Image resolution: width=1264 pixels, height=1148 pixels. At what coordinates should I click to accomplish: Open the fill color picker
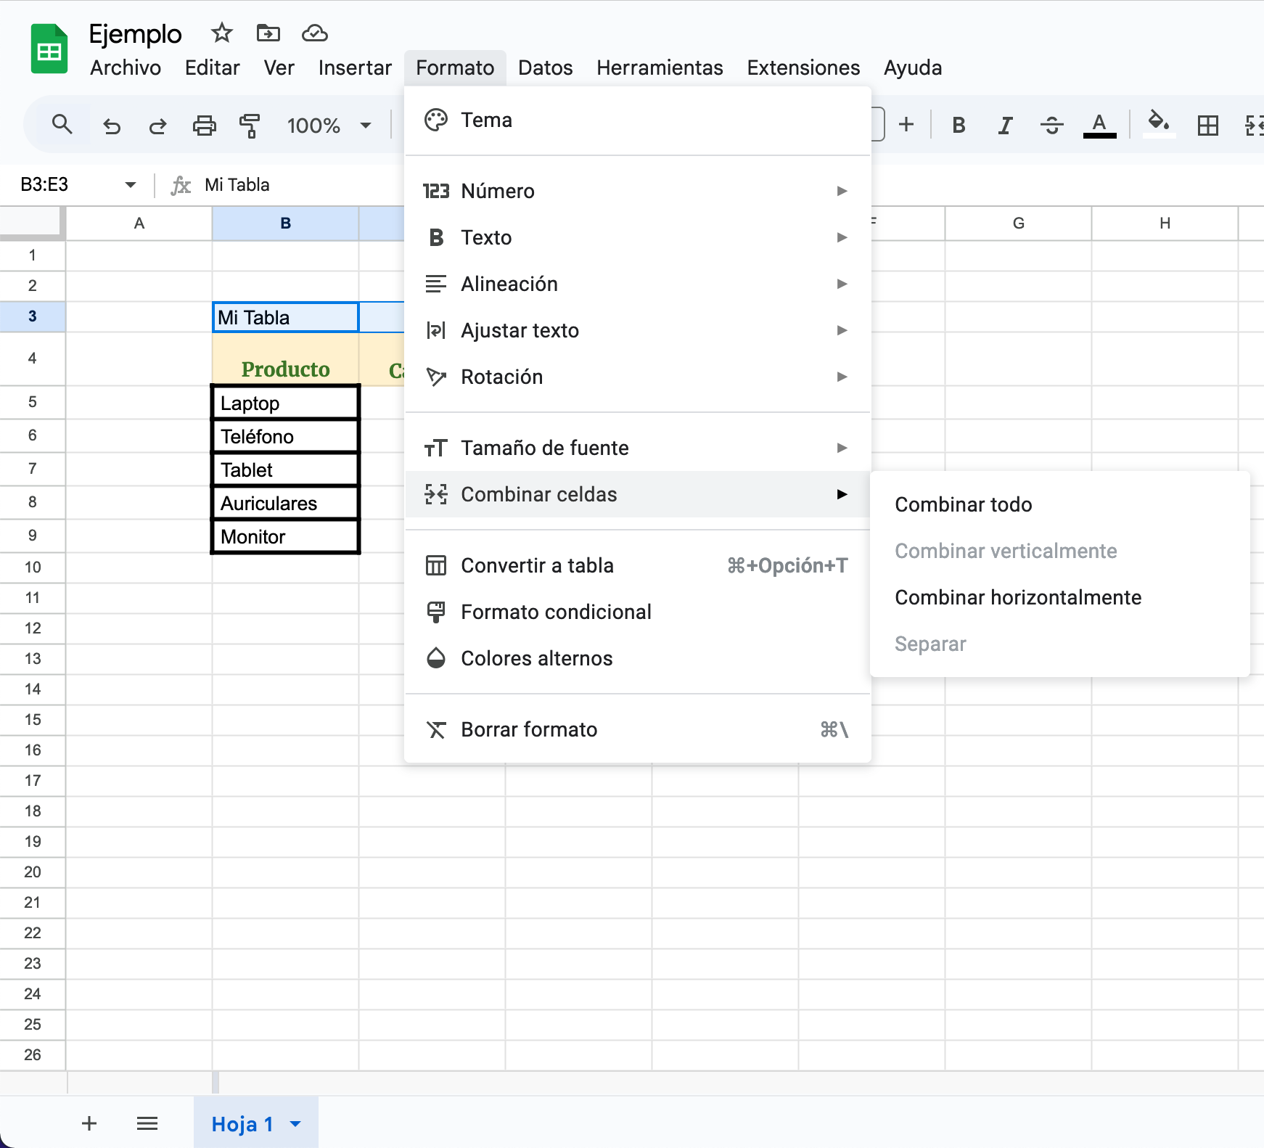tap(1158, 123)
